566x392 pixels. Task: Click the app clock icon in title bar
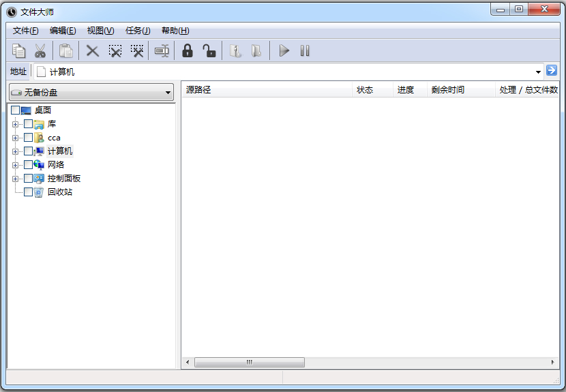coord(12,12)
